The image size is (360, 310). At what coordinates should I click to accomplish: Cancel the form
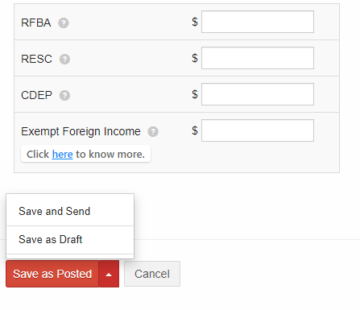[152, 274]
